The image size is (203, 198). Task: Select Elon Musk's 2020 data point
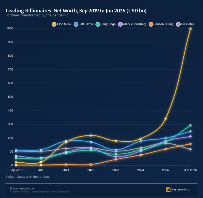41,162
